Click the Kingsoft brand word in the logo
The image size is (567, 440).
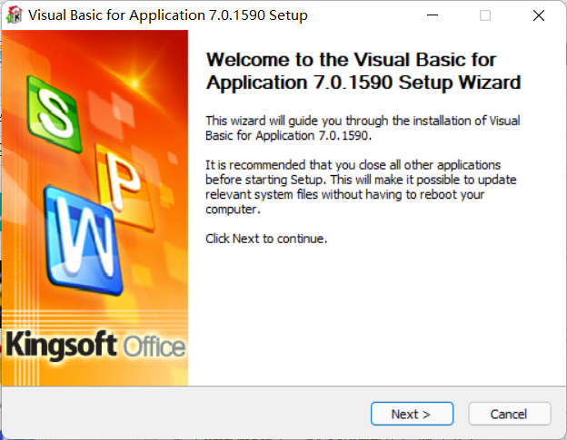click(x=59, y=345)
